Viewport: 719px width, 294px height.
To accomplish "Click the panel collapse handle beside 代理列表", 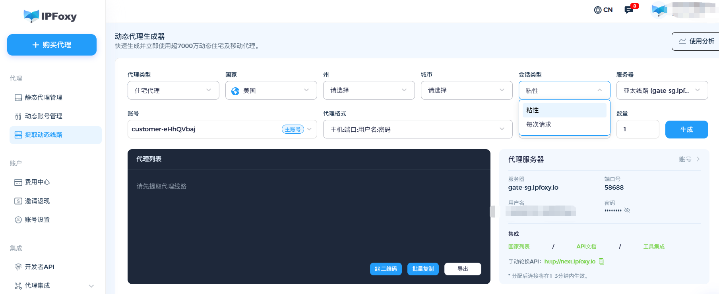I will [492, 211].
